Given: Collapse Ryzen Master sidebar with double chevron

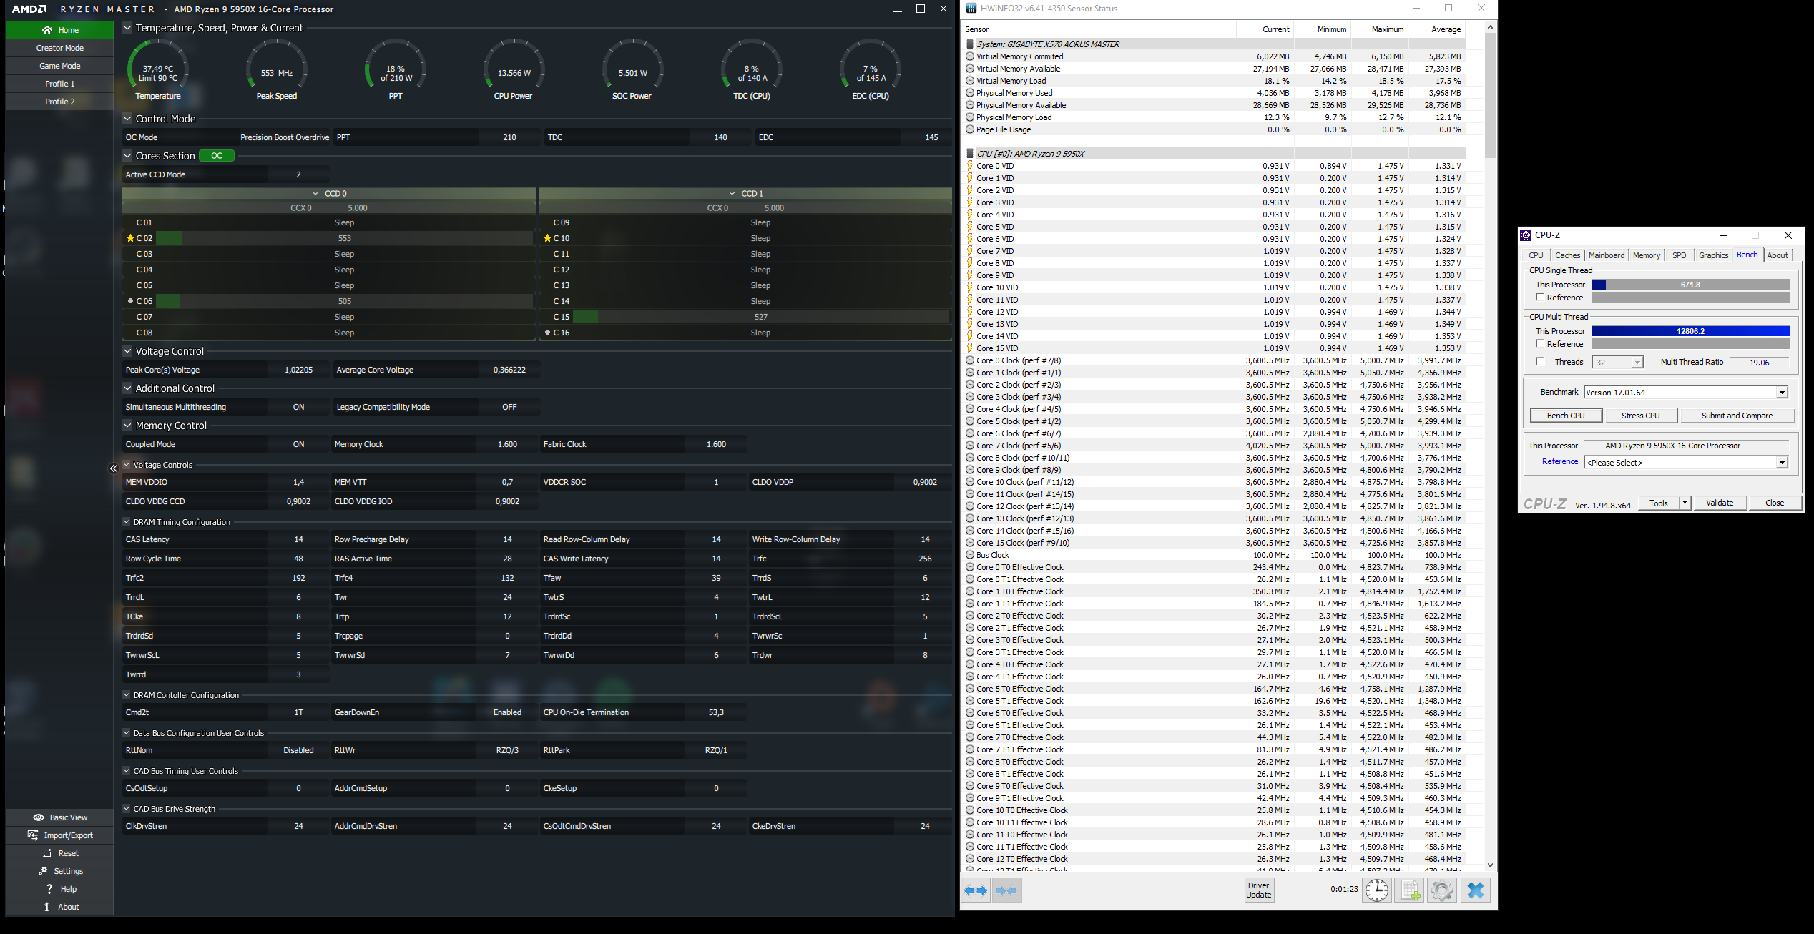Looking at the screenshot, I should (114, 468).
